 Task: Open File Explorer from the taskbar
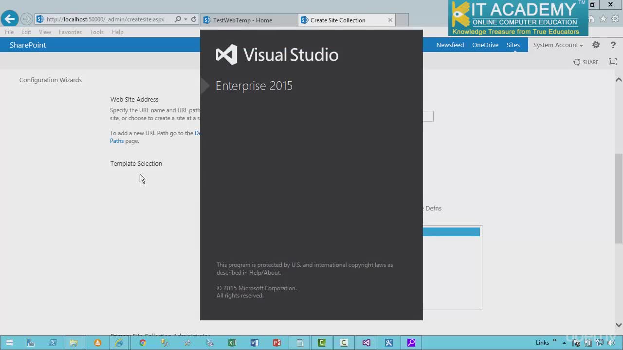[73, 343]
